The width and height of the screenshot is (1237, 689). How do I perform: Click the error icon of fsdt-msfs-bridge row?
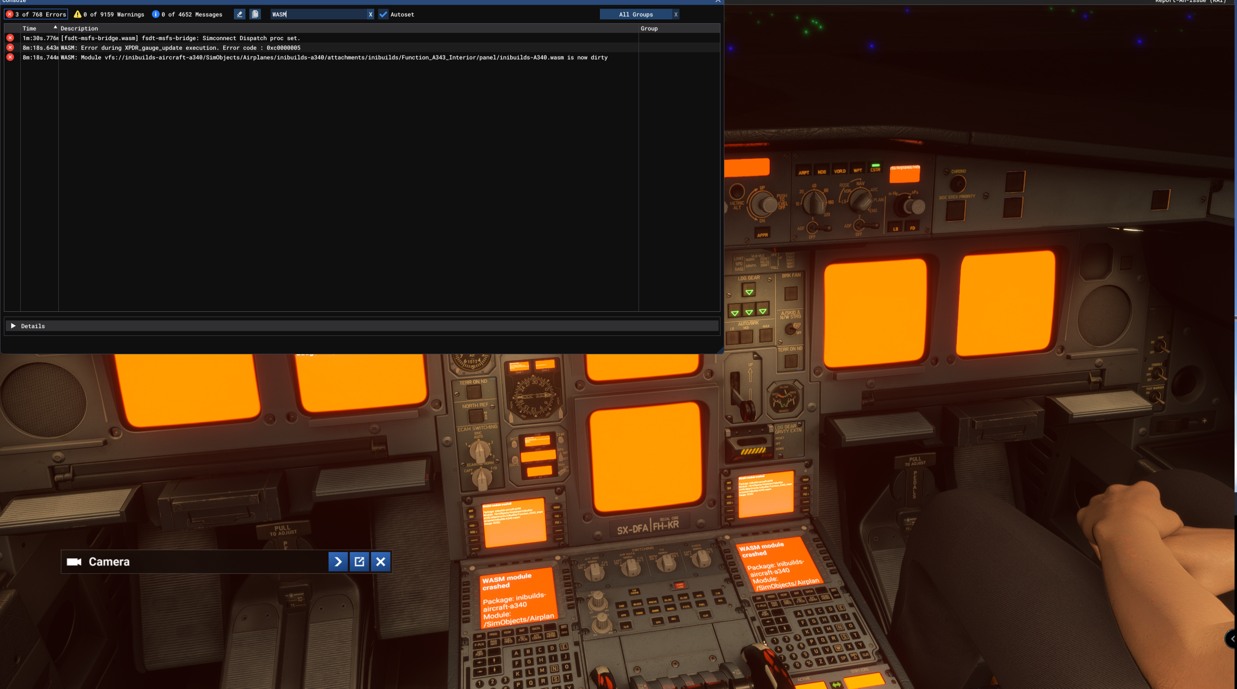click(x=10, y=38)
